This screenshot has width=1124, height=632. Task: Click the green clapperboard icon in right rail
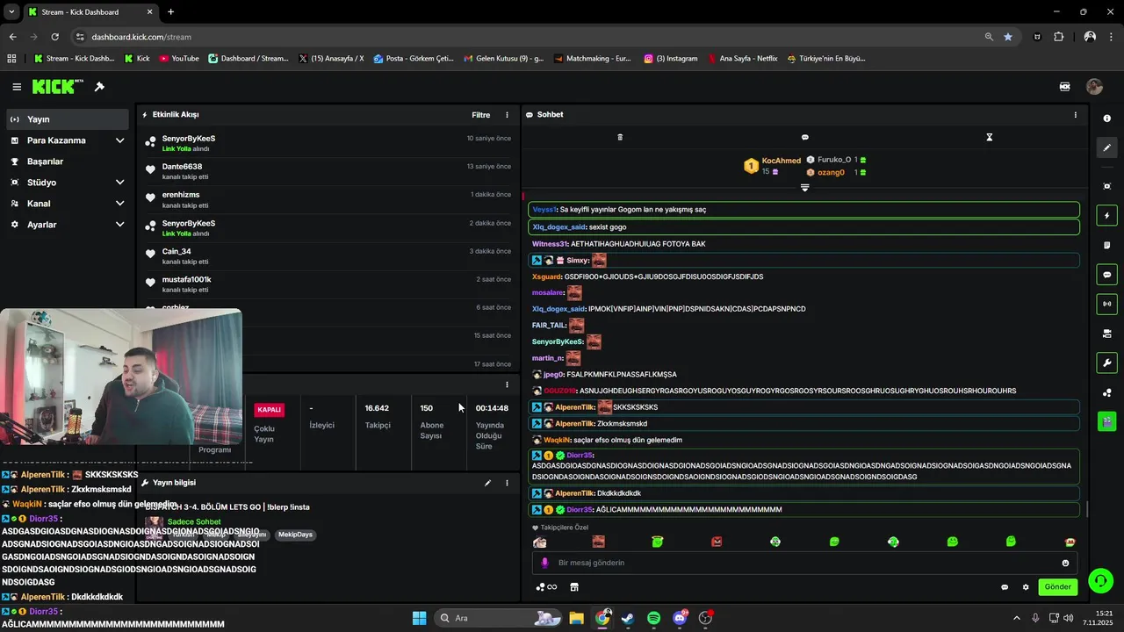(x=1106, y=421)
